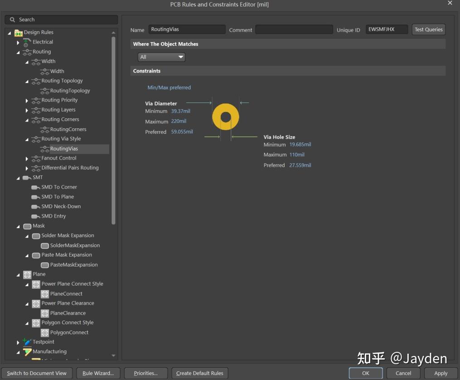Collapse the Routing category

tap(18, 53)
